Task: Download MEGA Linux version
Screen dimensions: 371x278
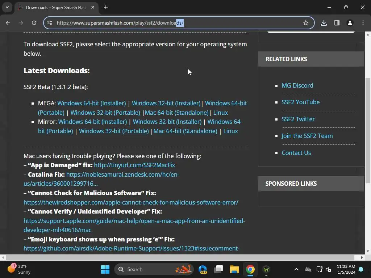Action: tap(221, 113)
